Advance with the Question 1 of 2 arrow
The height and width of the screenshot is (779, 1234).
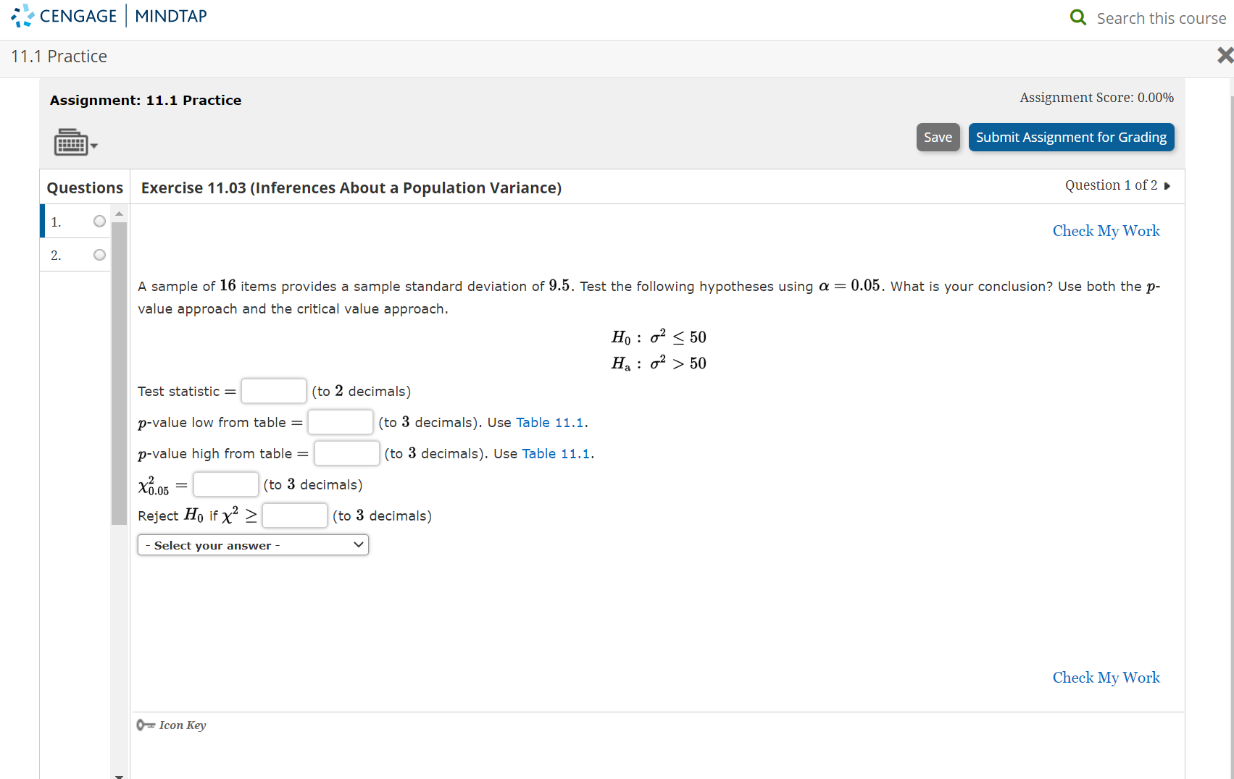(1167, 186)
